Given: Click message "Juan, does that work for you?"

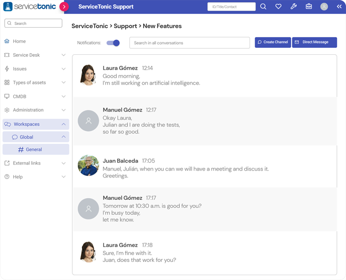Looking at the screenshot, I should click(139, 260).
